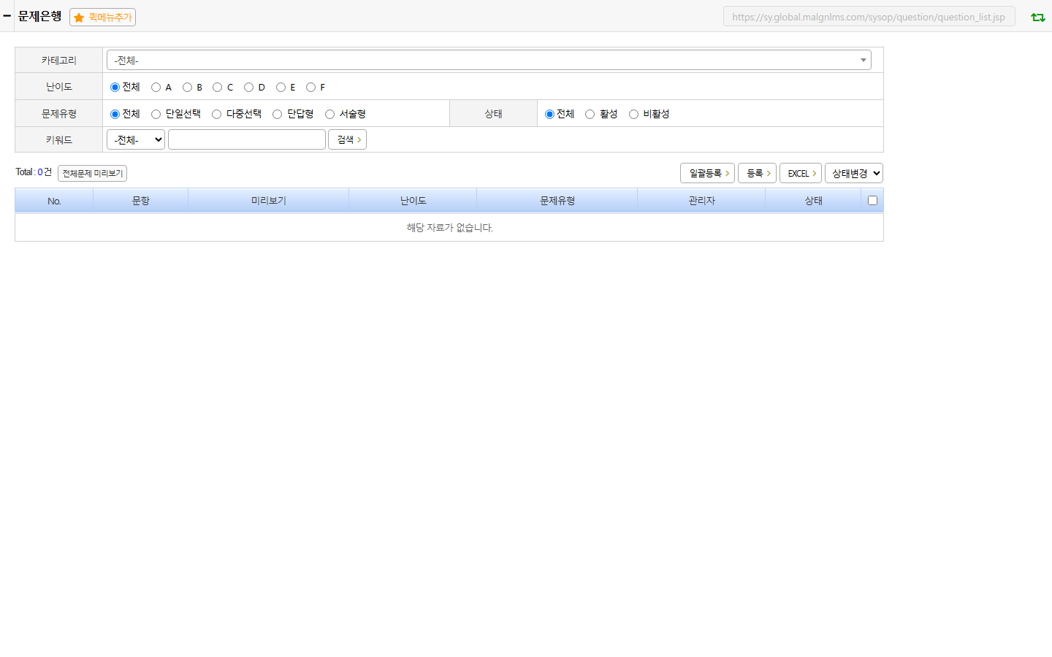Click the 해당 자료가 없습니다 message
This screenshot has height=657, width=1052.
(x=449, y=228)
